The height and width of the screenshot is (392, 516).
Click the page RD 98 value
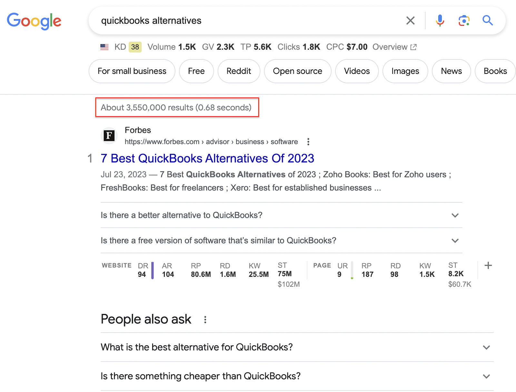pyautogui.click(x=394, y=275)
